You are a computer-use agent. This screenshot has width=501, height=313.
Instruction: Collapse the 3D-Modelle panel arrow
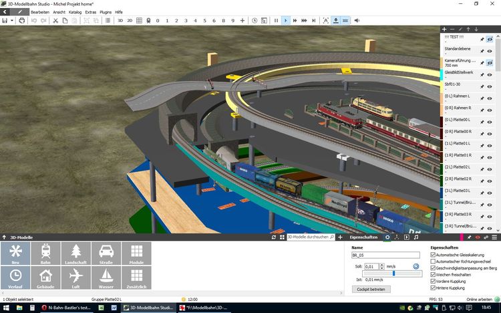click(5, 237)
